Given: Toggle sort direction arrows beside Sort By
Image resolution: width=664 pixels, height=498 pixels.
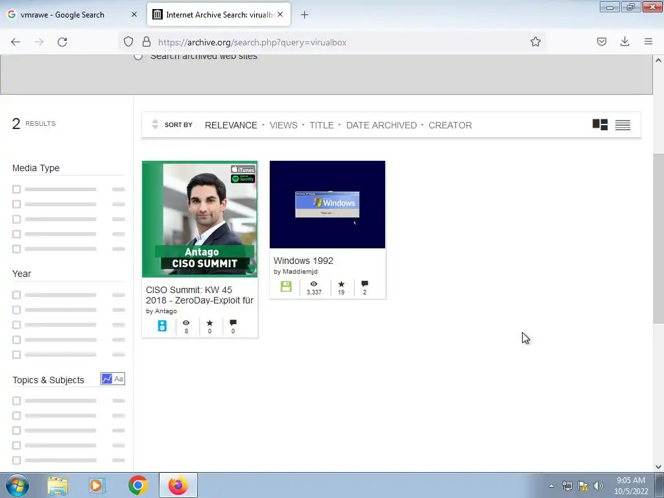Looking at the screenshot, I should 155,124.
